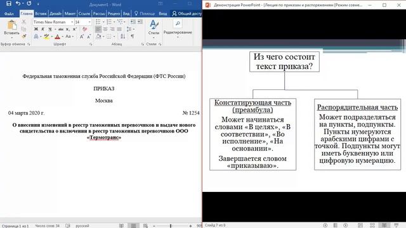Toggle center alignment button
406x228 pixels.
tap(105, 29)
